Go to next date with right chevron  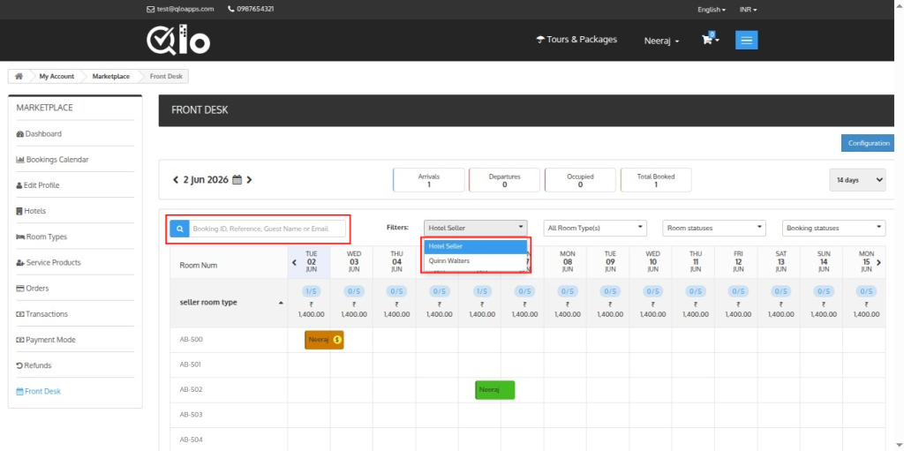249,180
